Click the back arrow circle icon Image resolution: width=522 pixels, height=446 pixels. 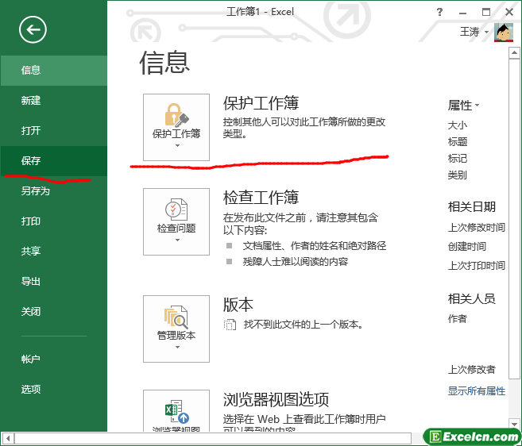click(x=33, y=30)
